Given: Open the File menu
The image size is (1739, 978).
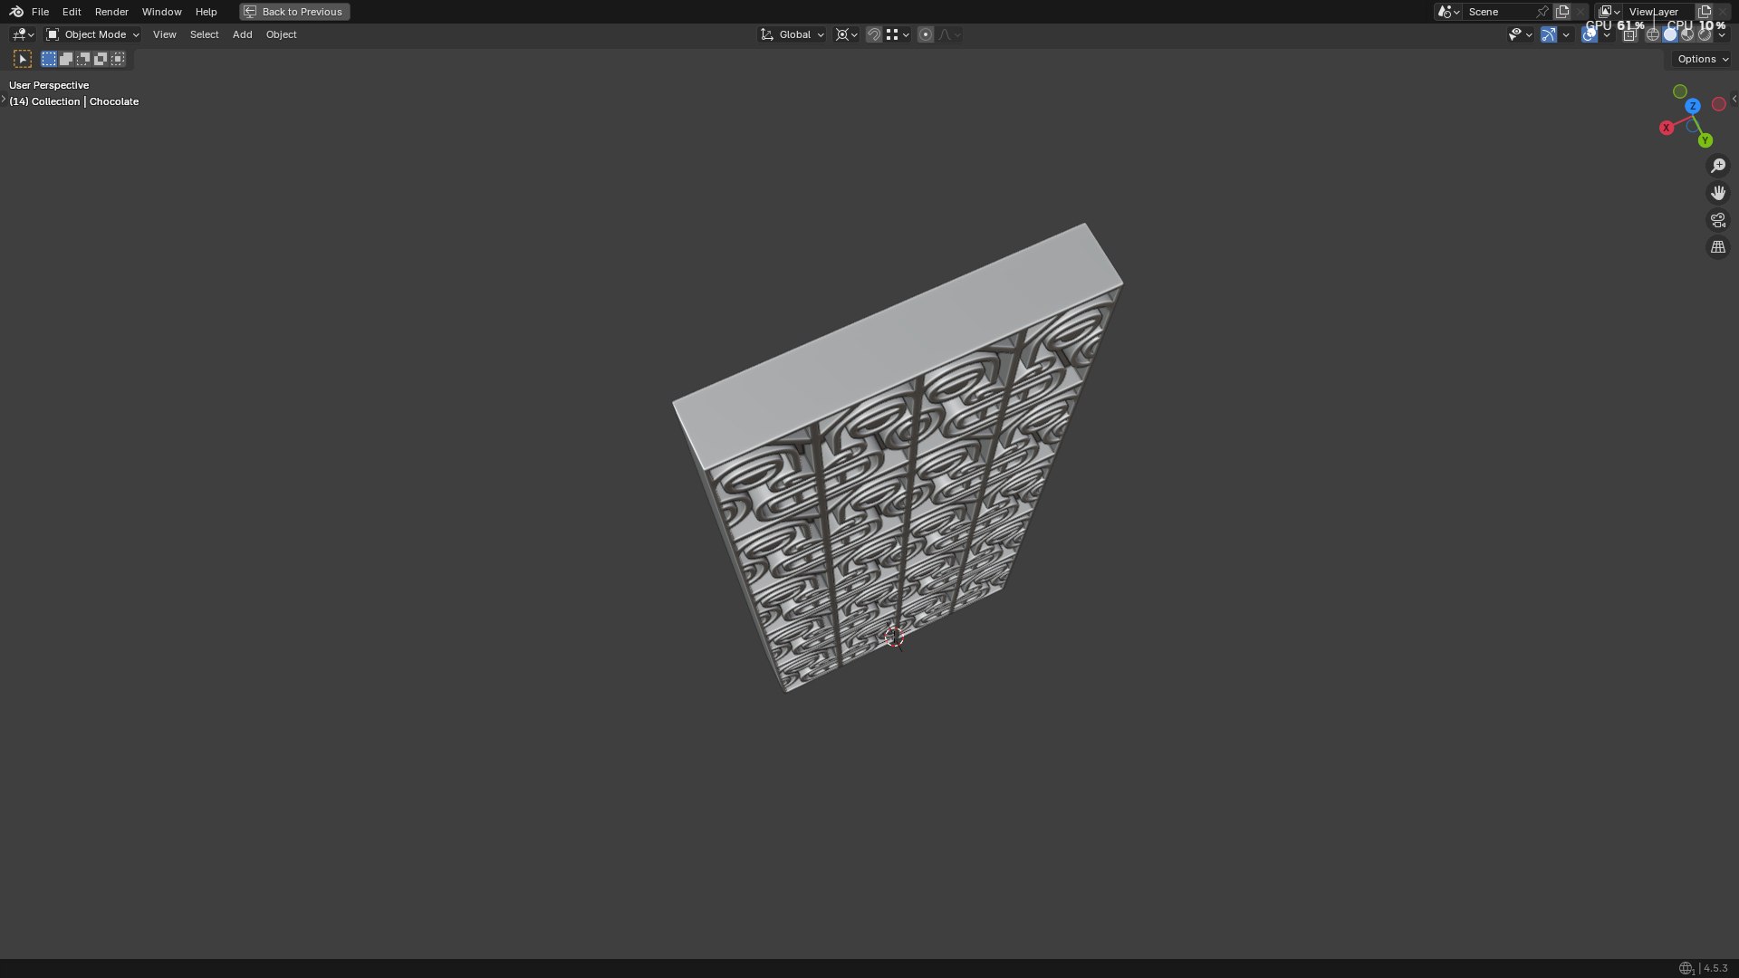Looking at the screenshot, I should pos(40,12).
